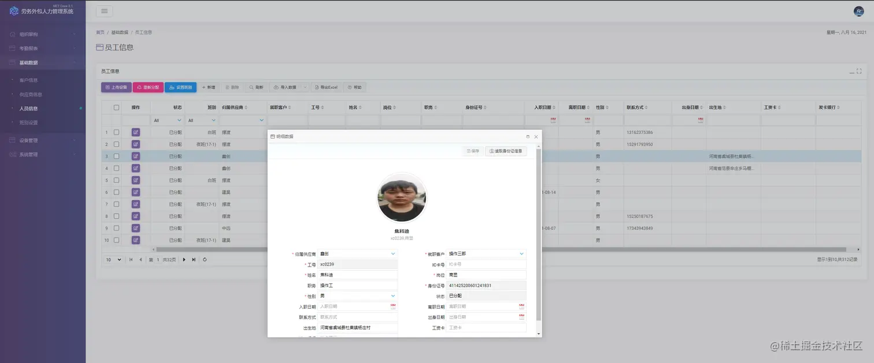Click the 姓名 input field in dialog

click(x=358, y=275)
